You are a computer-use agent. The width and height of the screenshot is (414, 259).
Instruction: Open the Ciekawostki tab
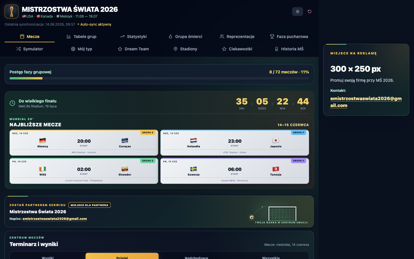[237, 49]
